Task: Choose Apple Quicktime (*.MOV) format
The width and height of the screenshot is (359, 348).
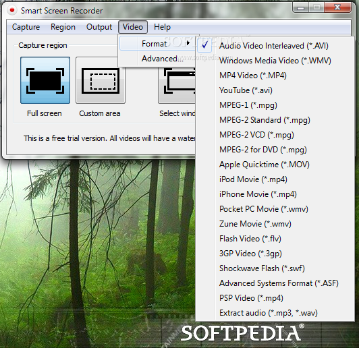Action: [x=275, y=165]
